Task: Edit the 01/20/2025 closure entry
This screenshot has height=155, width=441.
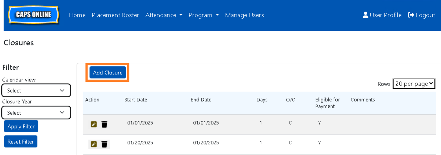Action: point(94,144)
